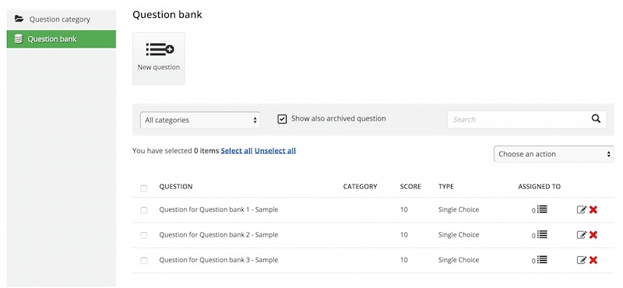The height and width of the screenshot is (288, 623).
Task: Click the QUESTION column header
Action: 176,186
